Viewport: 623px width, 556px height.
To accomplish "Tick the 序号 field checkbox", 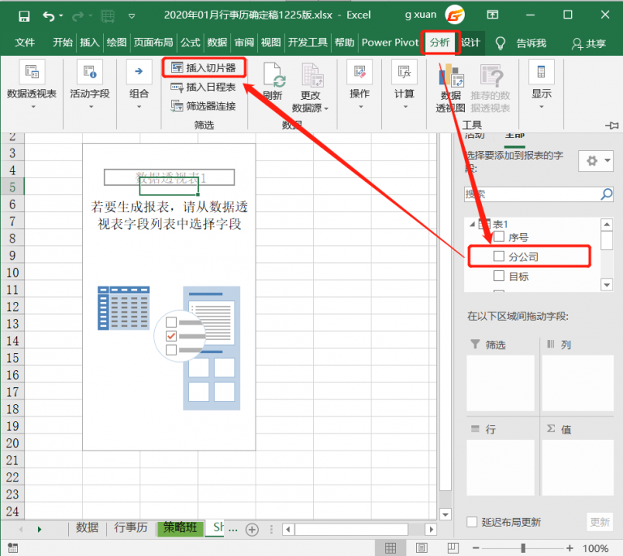I will click(499, 237).
